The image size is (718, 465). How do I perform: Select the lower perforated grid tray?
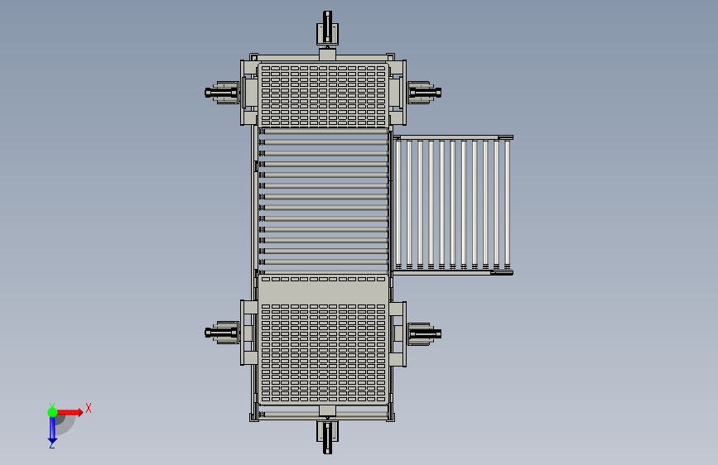click(x=323, y=339)
